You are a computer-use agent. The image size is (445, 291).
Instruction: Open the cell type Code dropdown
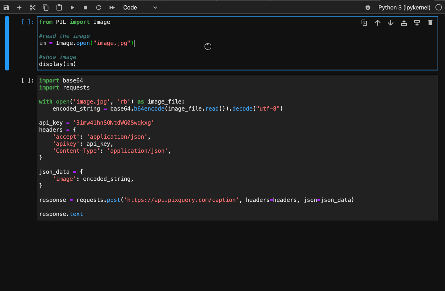[140, 7]
